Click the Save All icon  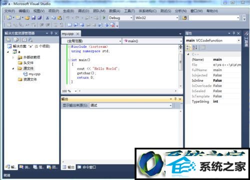pos(39,18)
